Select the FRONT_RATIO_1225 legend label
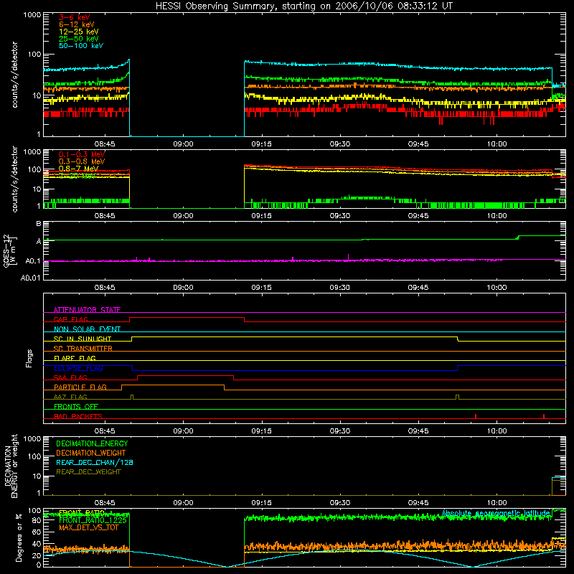 93,520
